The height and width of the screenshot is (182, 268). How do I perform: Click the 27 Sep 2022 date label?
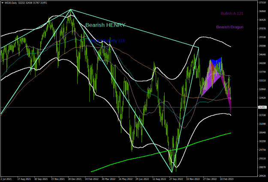[176, 179]
